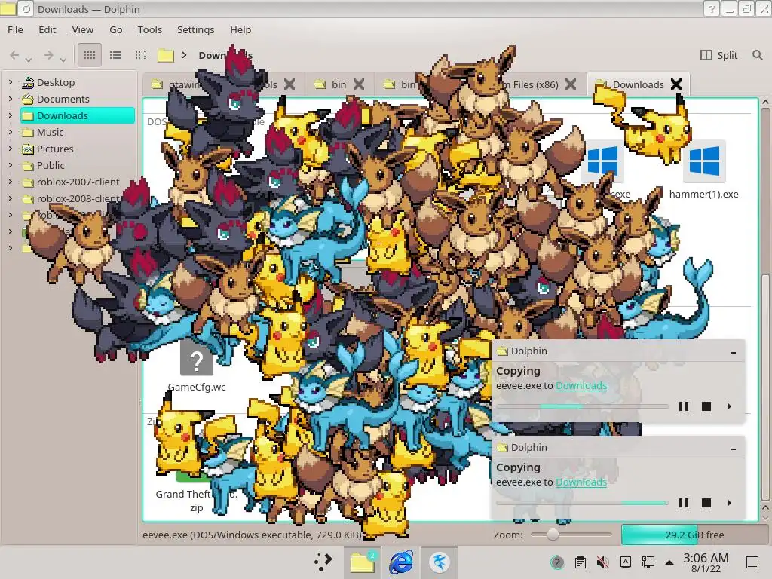
Task: Select Public in the folders tree
Action: tap(51, 165)
